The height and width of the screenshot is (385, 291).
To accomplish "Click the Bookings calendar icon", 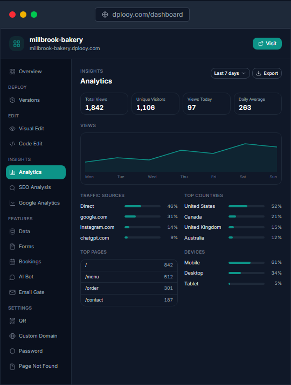I will click(x=12, y=262).
